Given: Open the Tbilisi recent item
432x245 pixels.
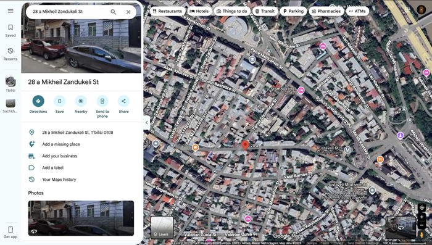Looking at the screenshot, I should point(10,85).
